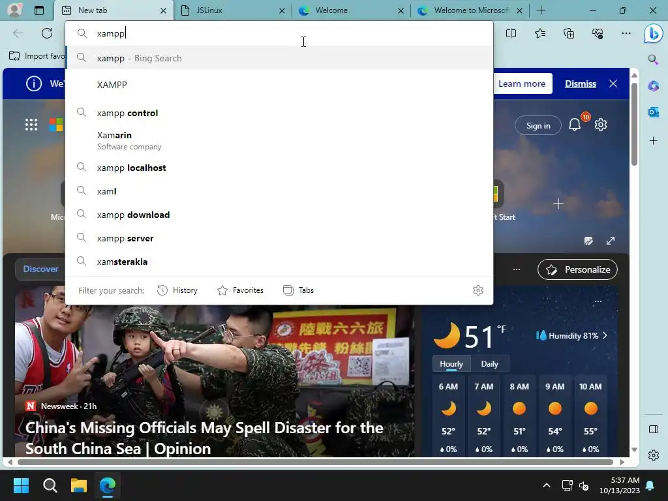Click the horizontal page scrollbar
The height and width of the screenshot is (501, 668).
[315, 462]
